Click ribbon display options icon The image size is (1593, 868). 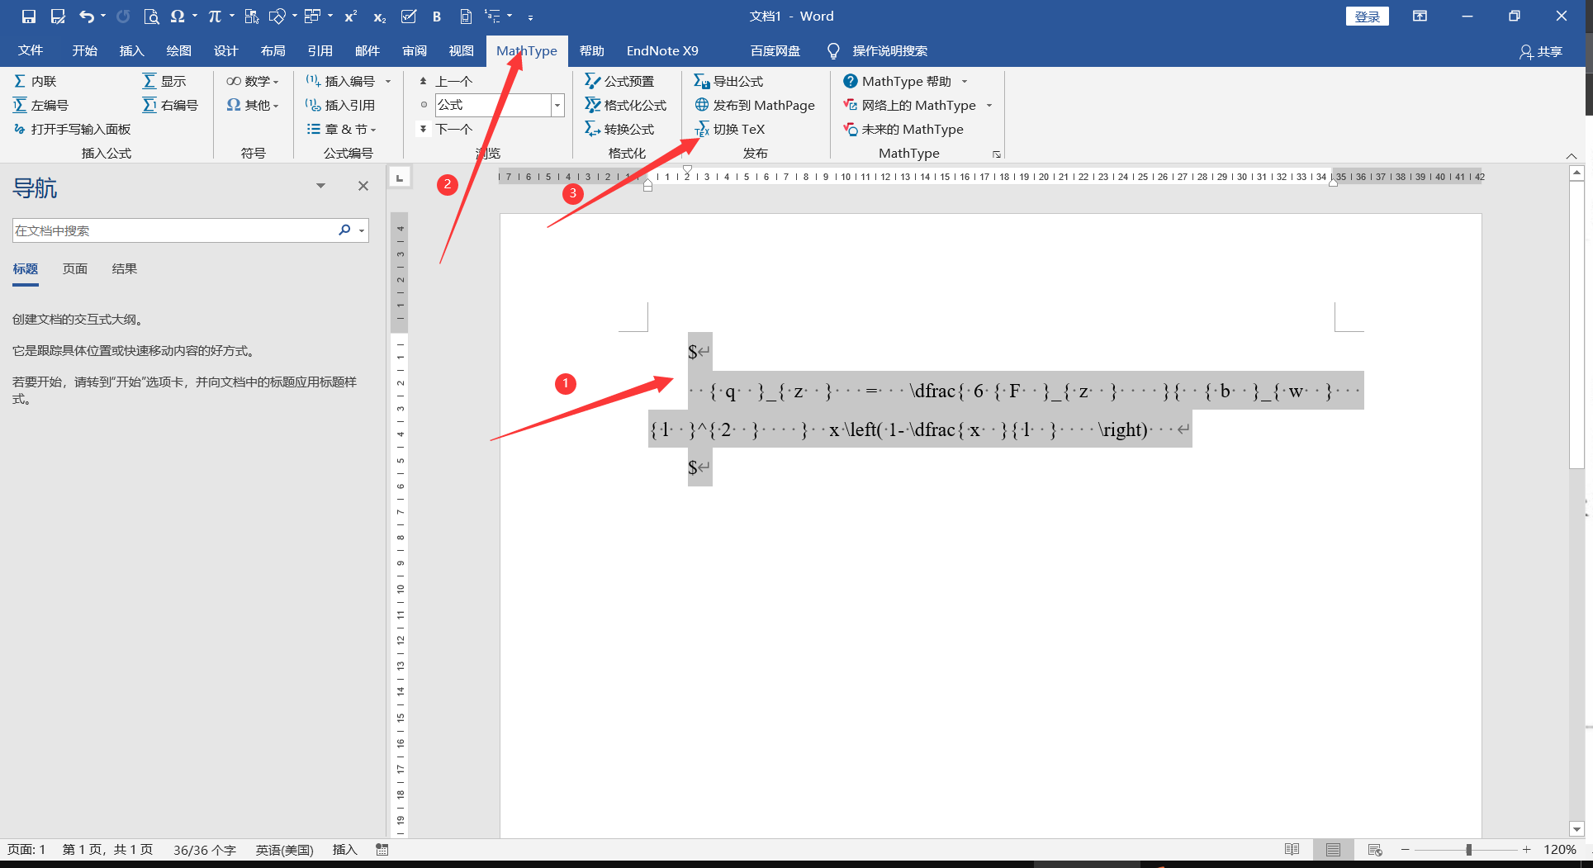click(x=1420, y=17)
